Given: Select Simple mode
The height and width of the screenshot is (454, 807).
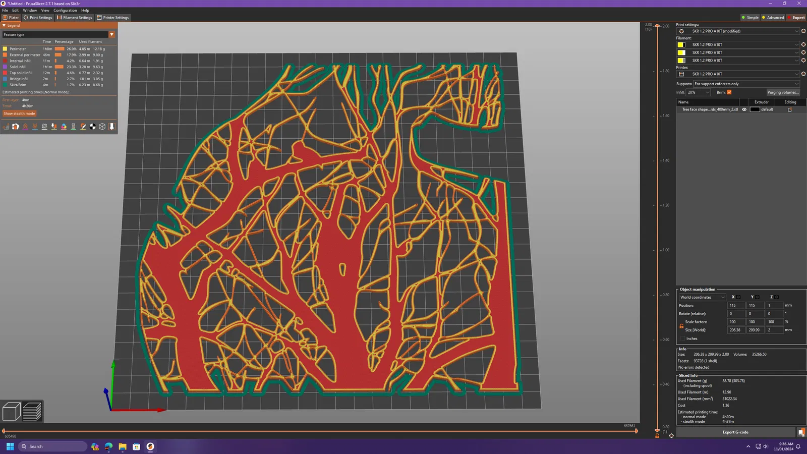Looking at the screenshot, I should click(x=750, y=18).
